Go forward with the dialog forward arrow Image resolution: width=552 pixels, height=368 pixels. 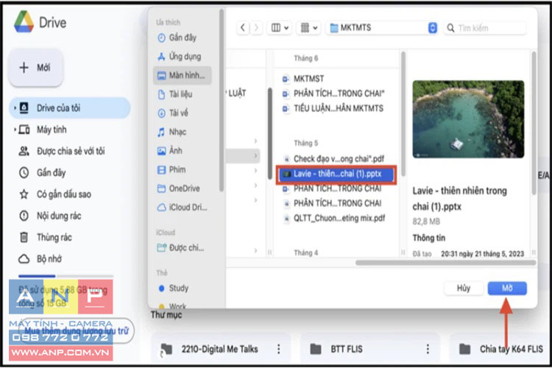[256, 27]
